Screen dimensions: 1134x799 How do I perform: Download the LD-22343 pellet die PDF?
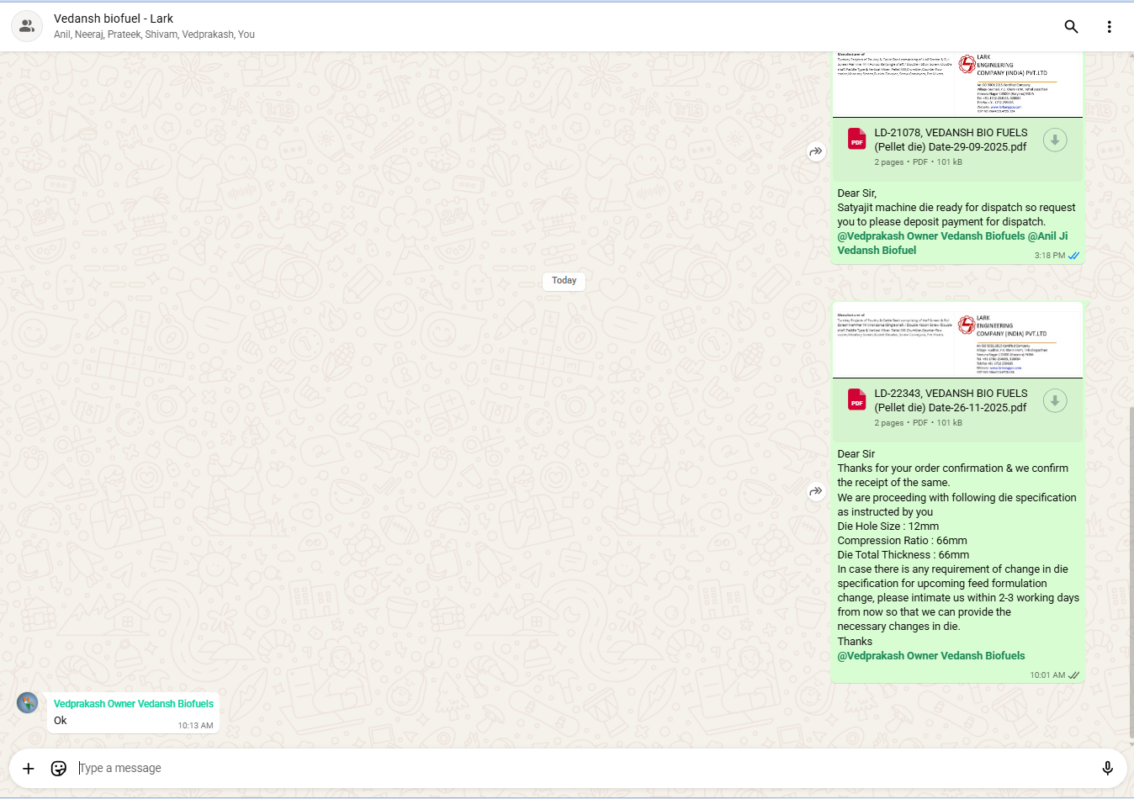(x=1054, y=401)
